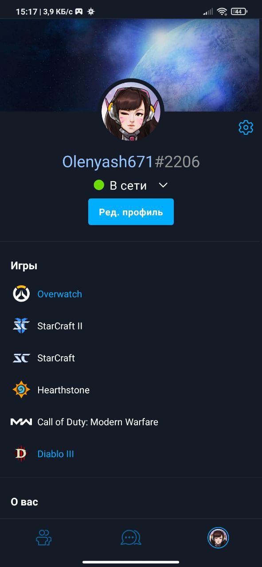The width and height of the screenshot is (262, 567).
Task: Expand the status dropdown chevron
Action: click(163, 185)
